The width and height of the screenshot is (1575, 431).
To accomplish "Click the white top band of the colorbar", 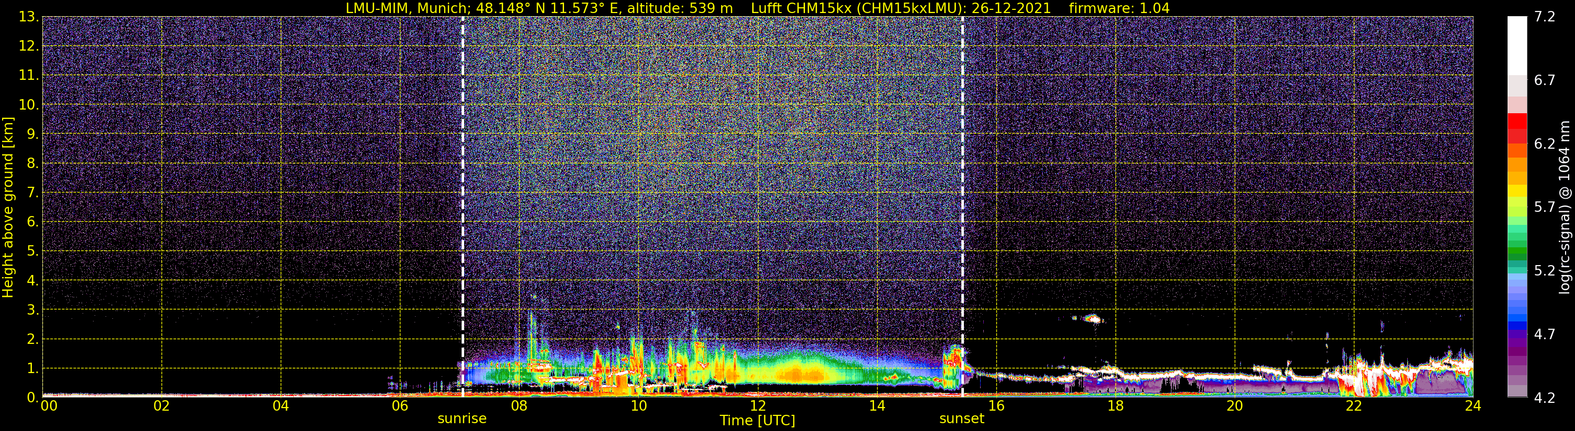I will (1517, 46).
